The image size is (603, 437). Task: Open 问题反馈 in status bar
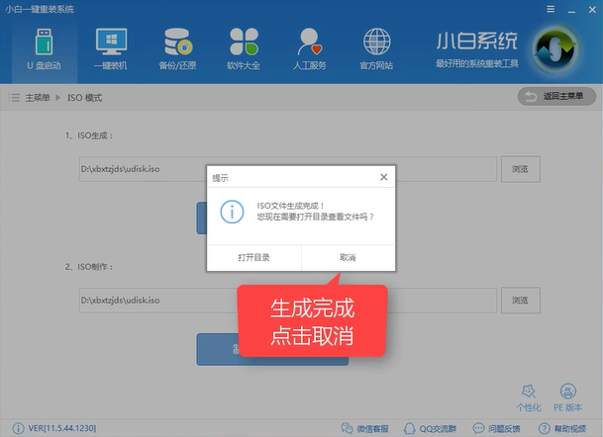496,428
